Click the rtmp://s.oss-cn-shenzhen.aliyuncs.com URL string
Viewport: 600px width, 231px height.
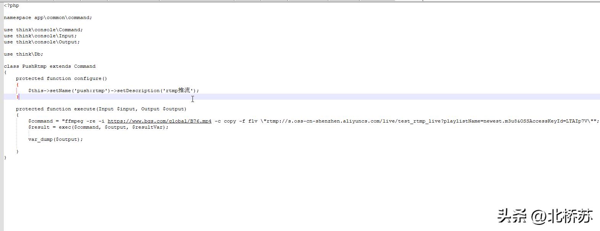point(428,121)
